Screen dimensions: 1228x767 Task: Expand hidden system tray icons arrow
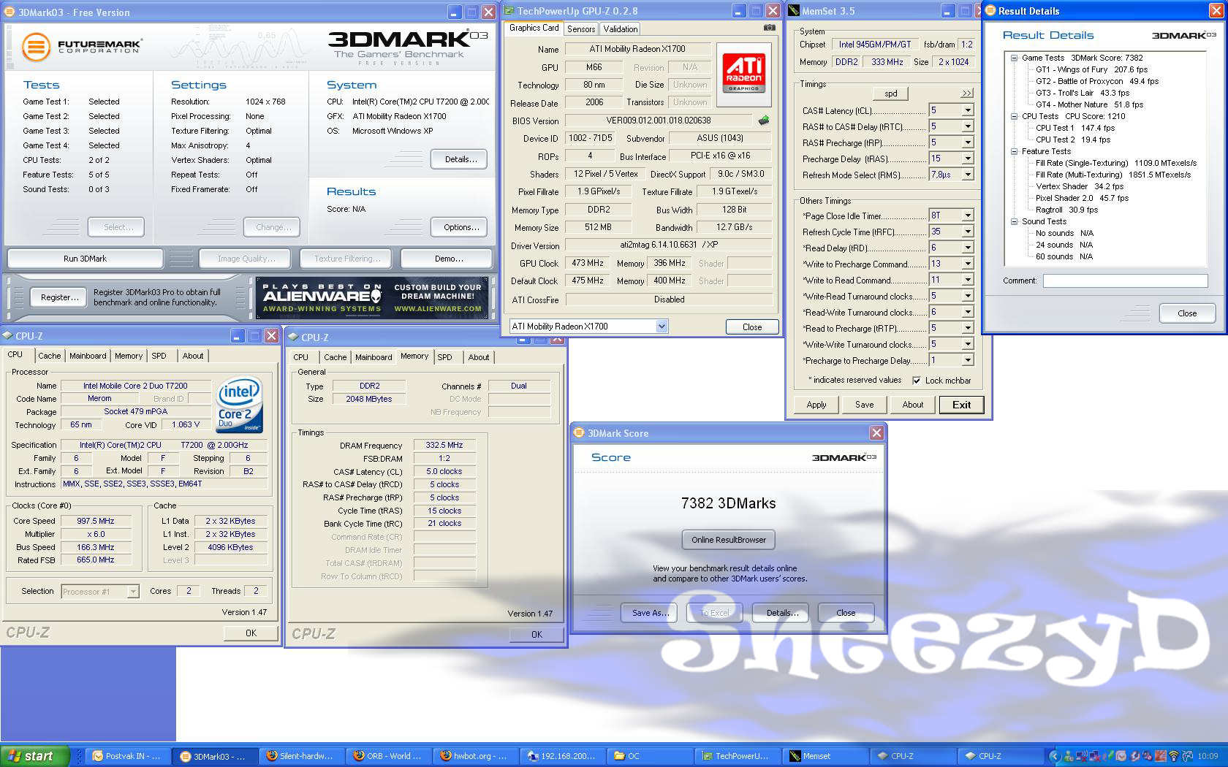(x=1054, y=756)
